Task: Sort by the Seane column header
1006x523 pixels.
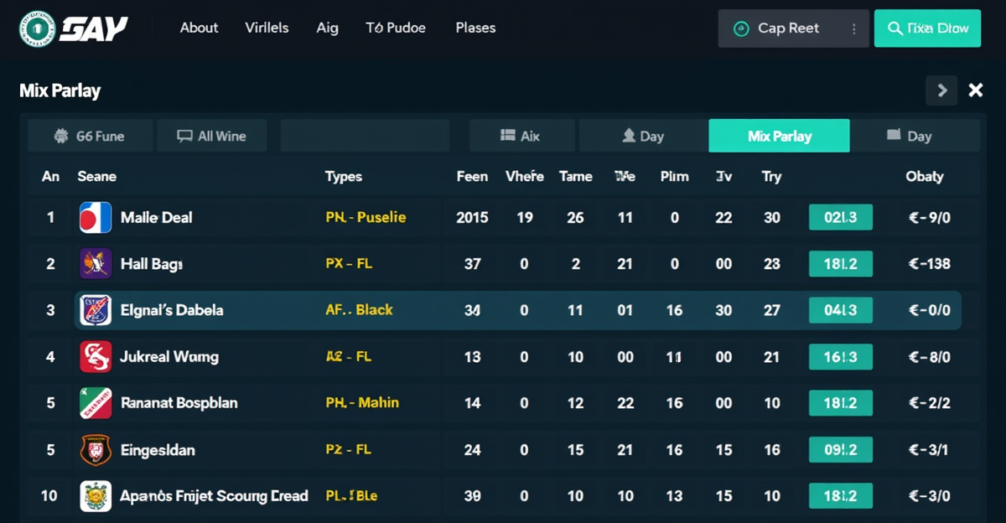Action: click(x=96, y=176)
